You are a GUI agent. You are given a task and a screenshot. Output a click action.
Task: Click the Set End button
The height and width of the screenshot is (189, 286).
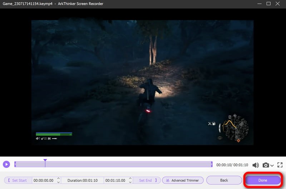tap(147, 180)
